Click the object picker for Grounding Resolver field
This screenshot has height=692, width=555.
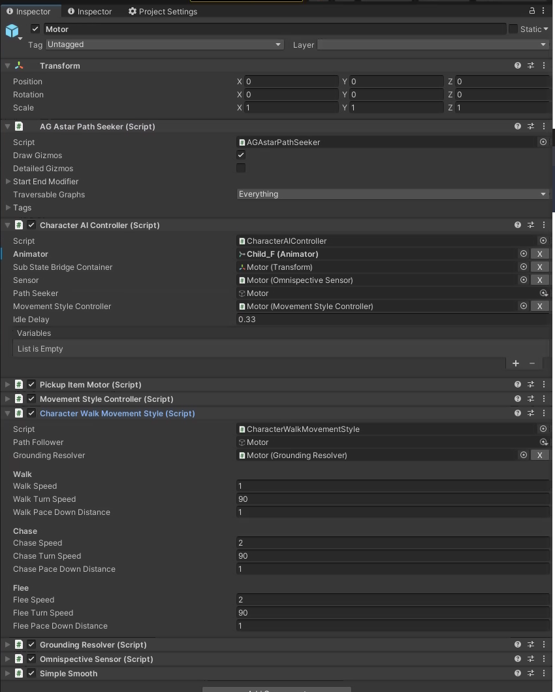pyautogui.click(x=524, y=455)
